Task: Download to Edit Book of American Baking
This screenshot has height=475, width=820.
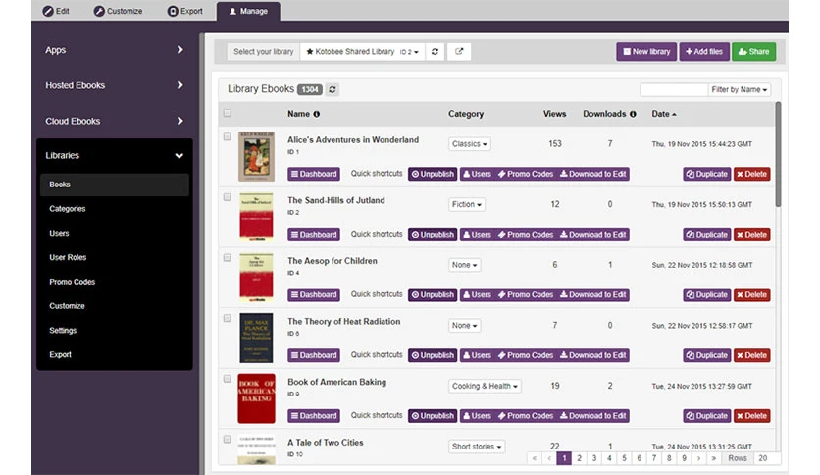Action: point(593,416)
